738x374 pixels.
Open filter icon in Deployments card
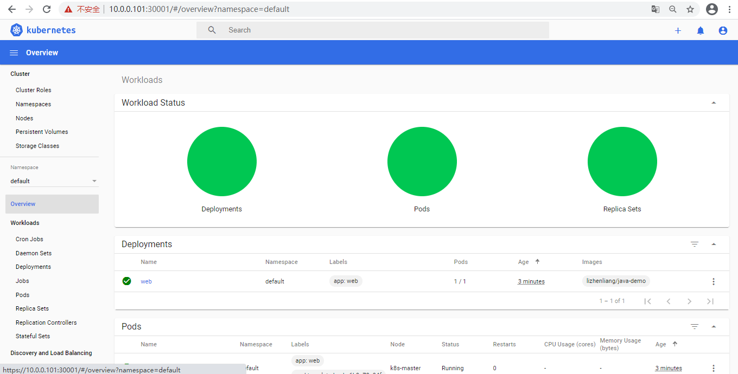coord(694,244)
